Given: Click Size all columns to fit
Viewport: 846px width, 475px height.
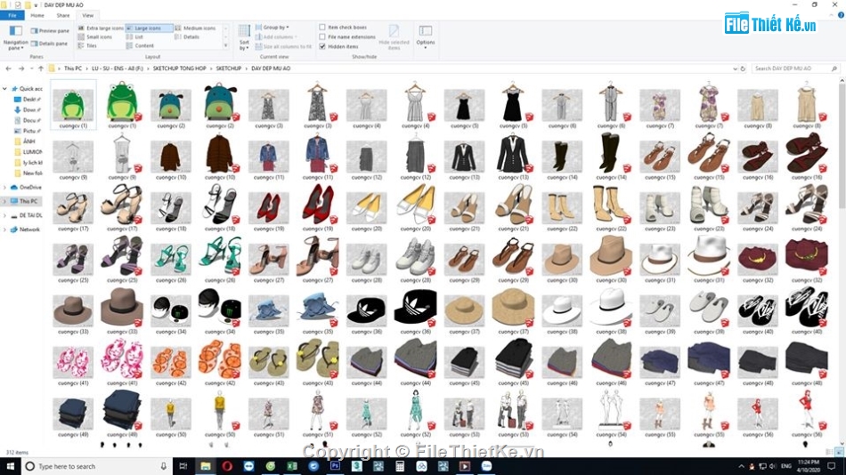Looking at the screenshot, I should pos(283,46).
